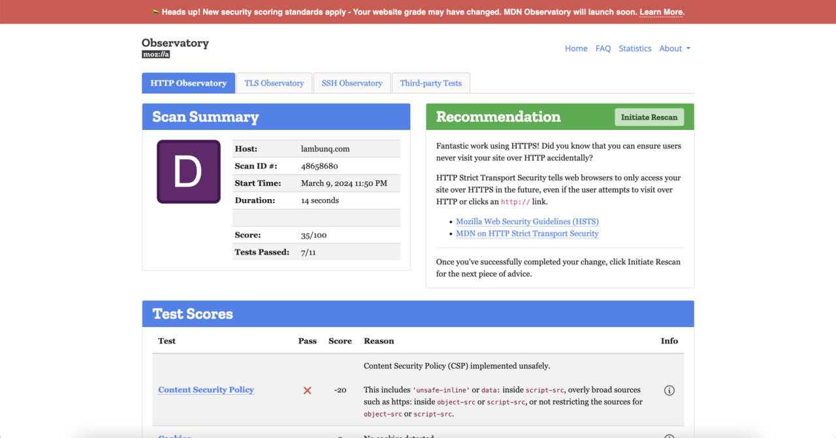Open MDN on HTTP Strict Transport Security
The image size is (836, 438).
tap(527, 233)
